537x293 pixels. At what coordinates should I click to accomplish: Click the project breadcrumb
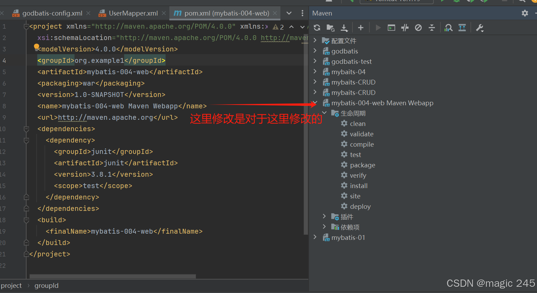coord(11,285)
